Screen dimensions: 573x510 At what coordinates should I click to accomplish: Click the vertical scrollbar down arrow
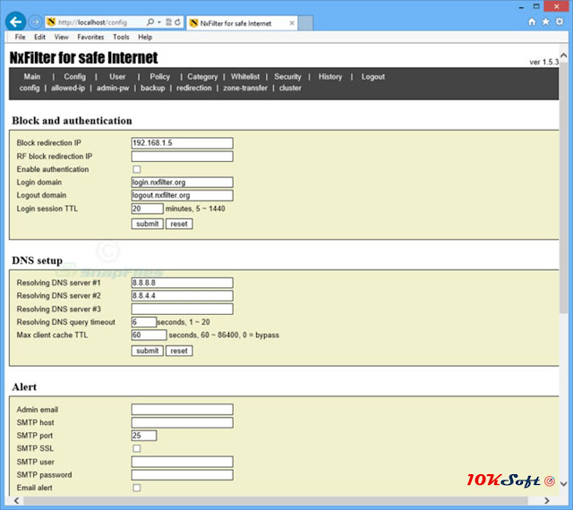tap(563, 484)
